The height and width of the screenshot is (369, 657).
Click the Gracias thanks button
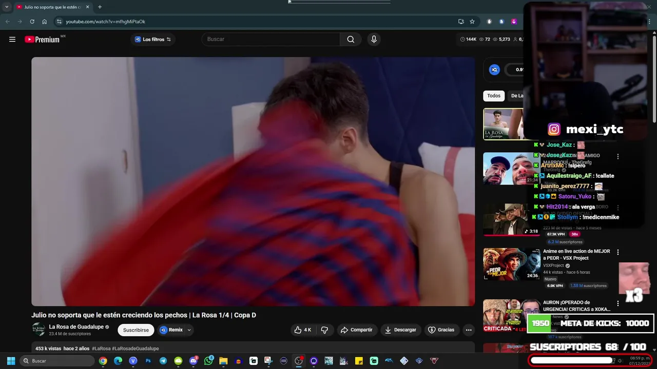pos(441,330)
